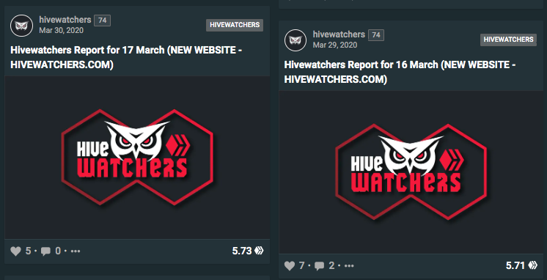Viewport: 547px width, 280px height.
Task: Open hivewatchers avatar on 16 March report
Action: 295,40
